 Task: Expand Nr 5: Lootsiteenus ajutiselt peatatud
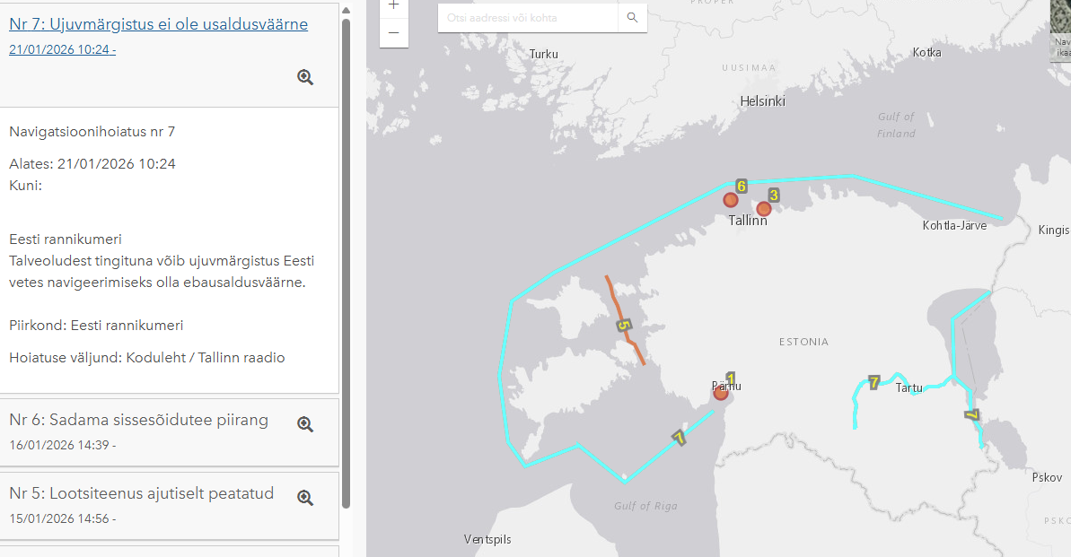coord(141,493)
